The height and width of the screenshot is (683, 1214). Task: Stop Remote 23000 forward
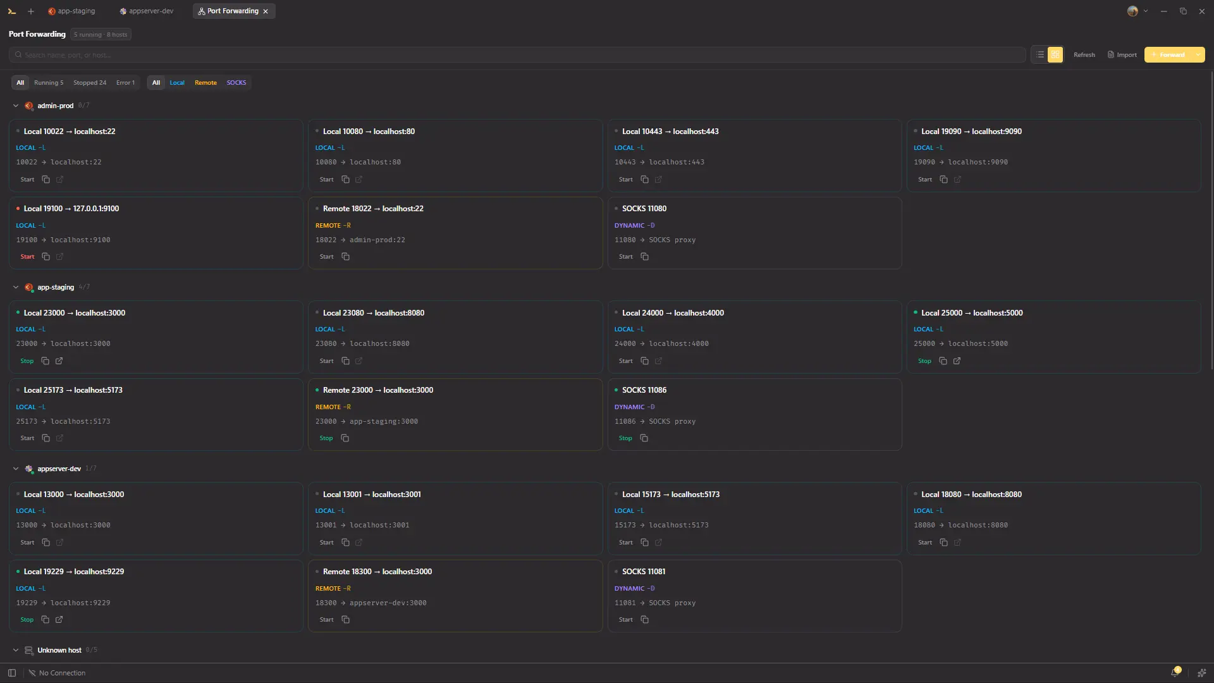326,438
